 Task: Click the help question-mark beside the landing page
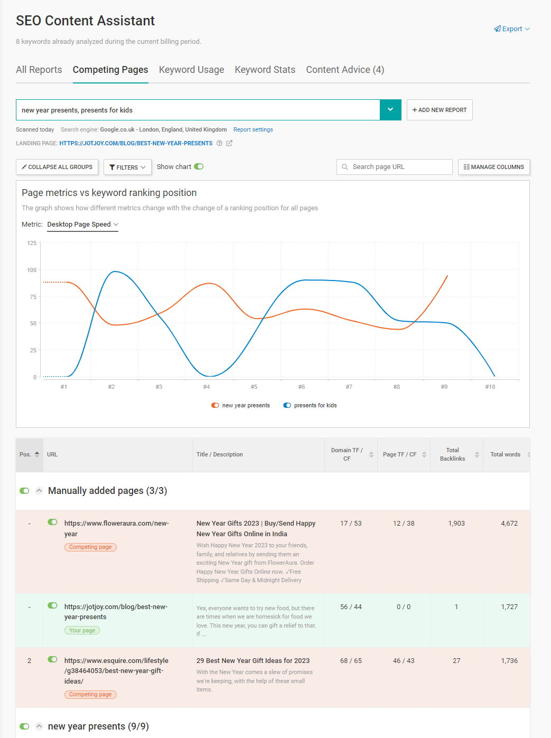[219, 143]
